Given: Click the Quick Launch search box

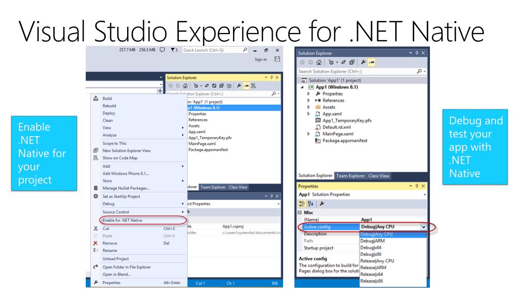Looking at the screenshot, I should point(215,50).
